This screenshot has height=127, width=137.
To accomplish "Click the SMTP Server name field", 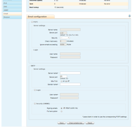I will coord(70,73).
